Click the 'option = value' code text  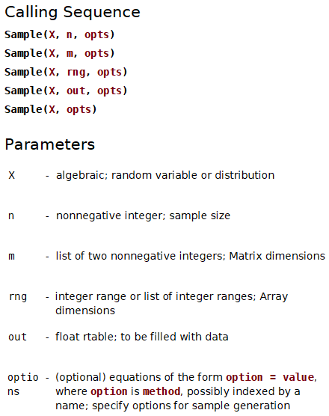pyautogui.click(x=270, y=377)
